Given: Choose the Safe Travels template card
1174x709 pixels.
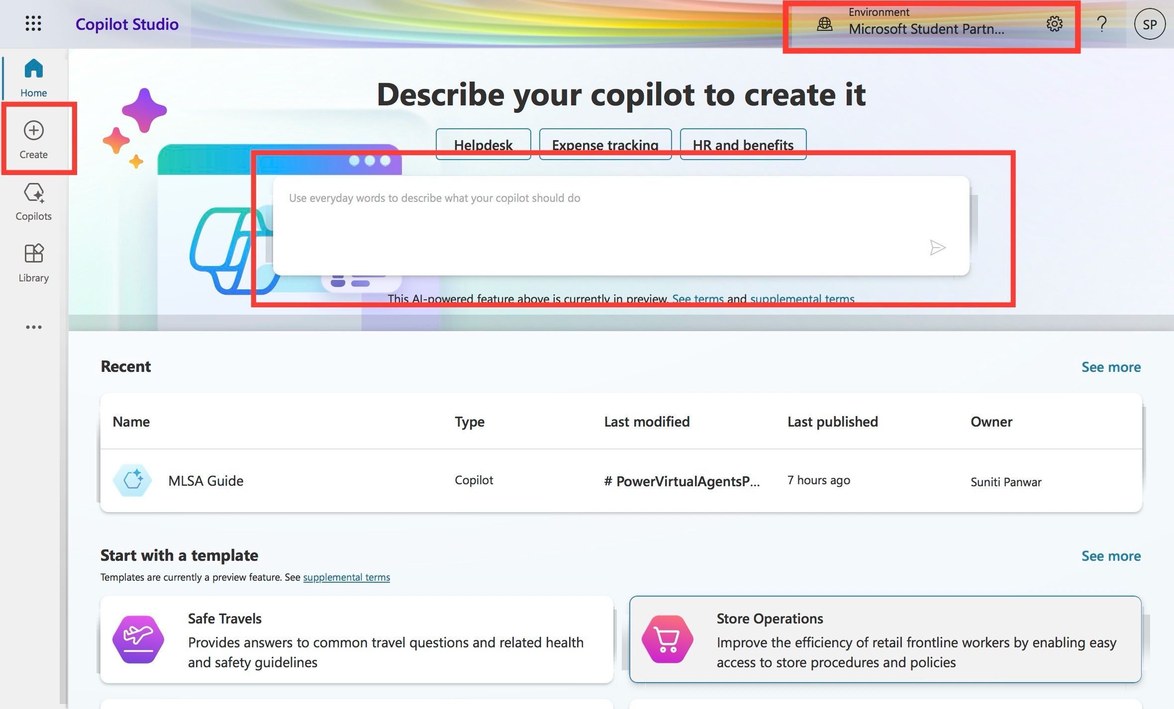Looking at the screenshot, I should tap(357, 639).
